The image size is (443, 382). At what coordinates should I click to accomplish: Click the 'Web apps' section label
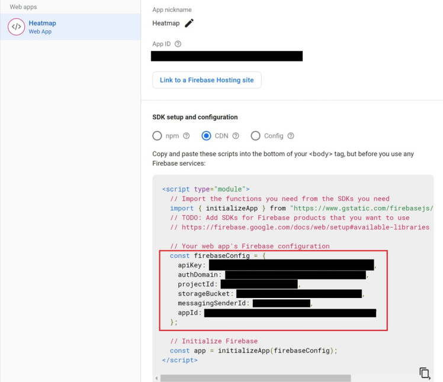[23, 7]
